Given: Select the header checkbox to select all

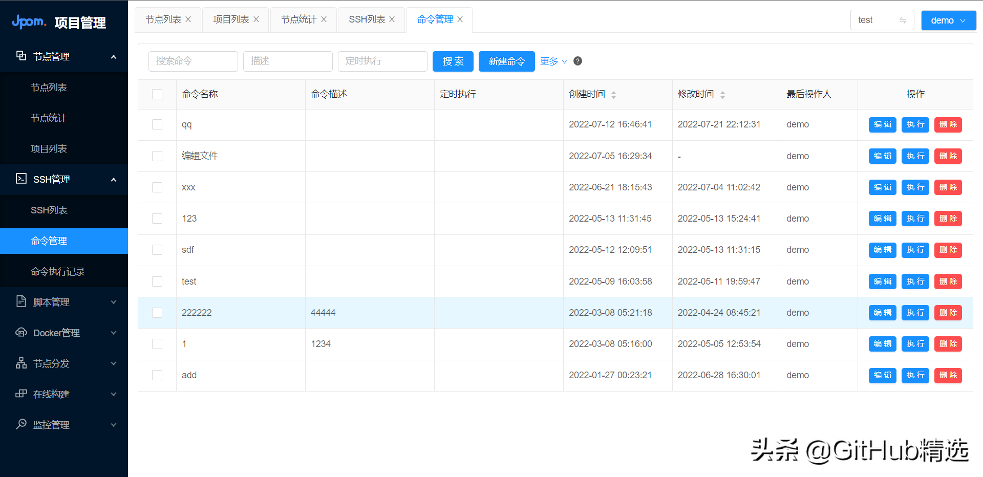Looking at the screenshot, I should (157, 94).
